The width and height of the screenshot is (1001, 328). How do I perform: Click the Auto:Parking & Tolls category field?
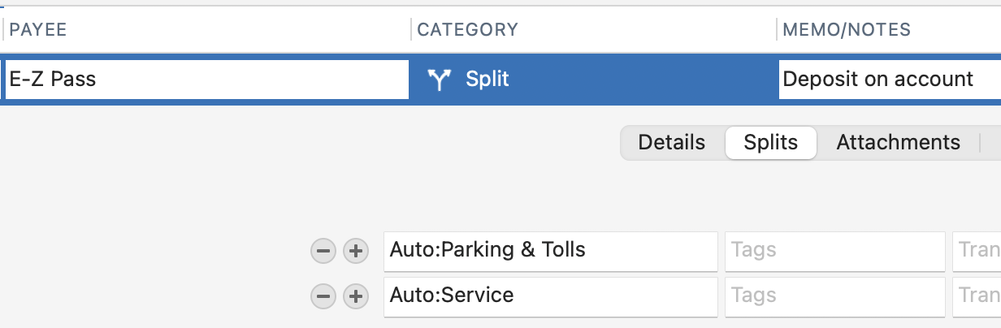click(x=550, y=251)
